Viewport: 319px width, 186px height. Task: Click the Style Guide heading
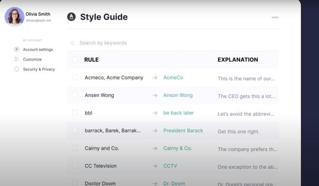[x=104, y=17]
